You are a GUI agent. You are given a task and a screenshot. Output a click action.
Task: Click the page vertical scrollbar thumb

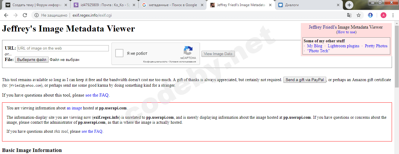(x=396, y=55)
